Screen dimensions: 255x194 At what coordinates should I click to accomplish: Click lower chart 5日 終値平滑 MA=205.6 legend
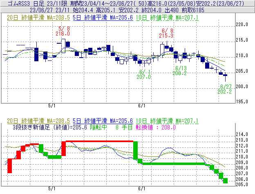[103, 121]
